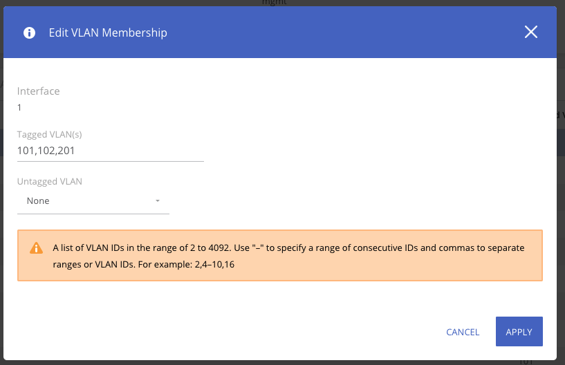Image resolution: width=565 pixels, height=365 pixels.
Task: Click the Interface label
Action: [39, 91]
